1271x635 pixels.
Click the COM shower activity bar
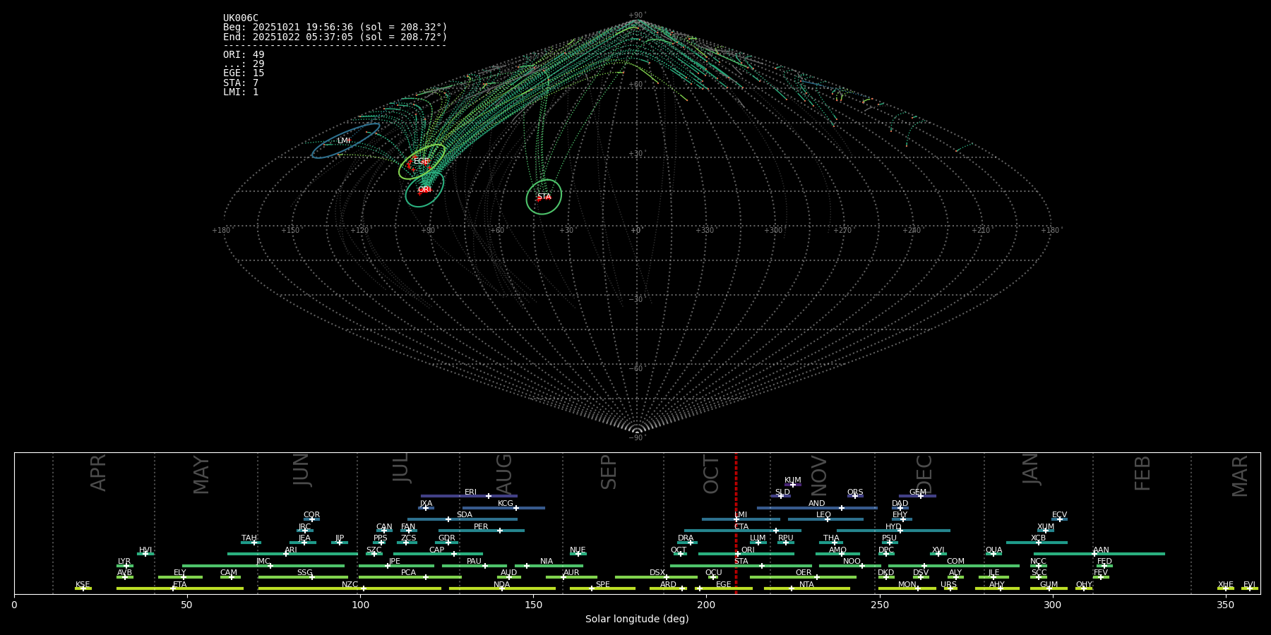click(989, 566)
